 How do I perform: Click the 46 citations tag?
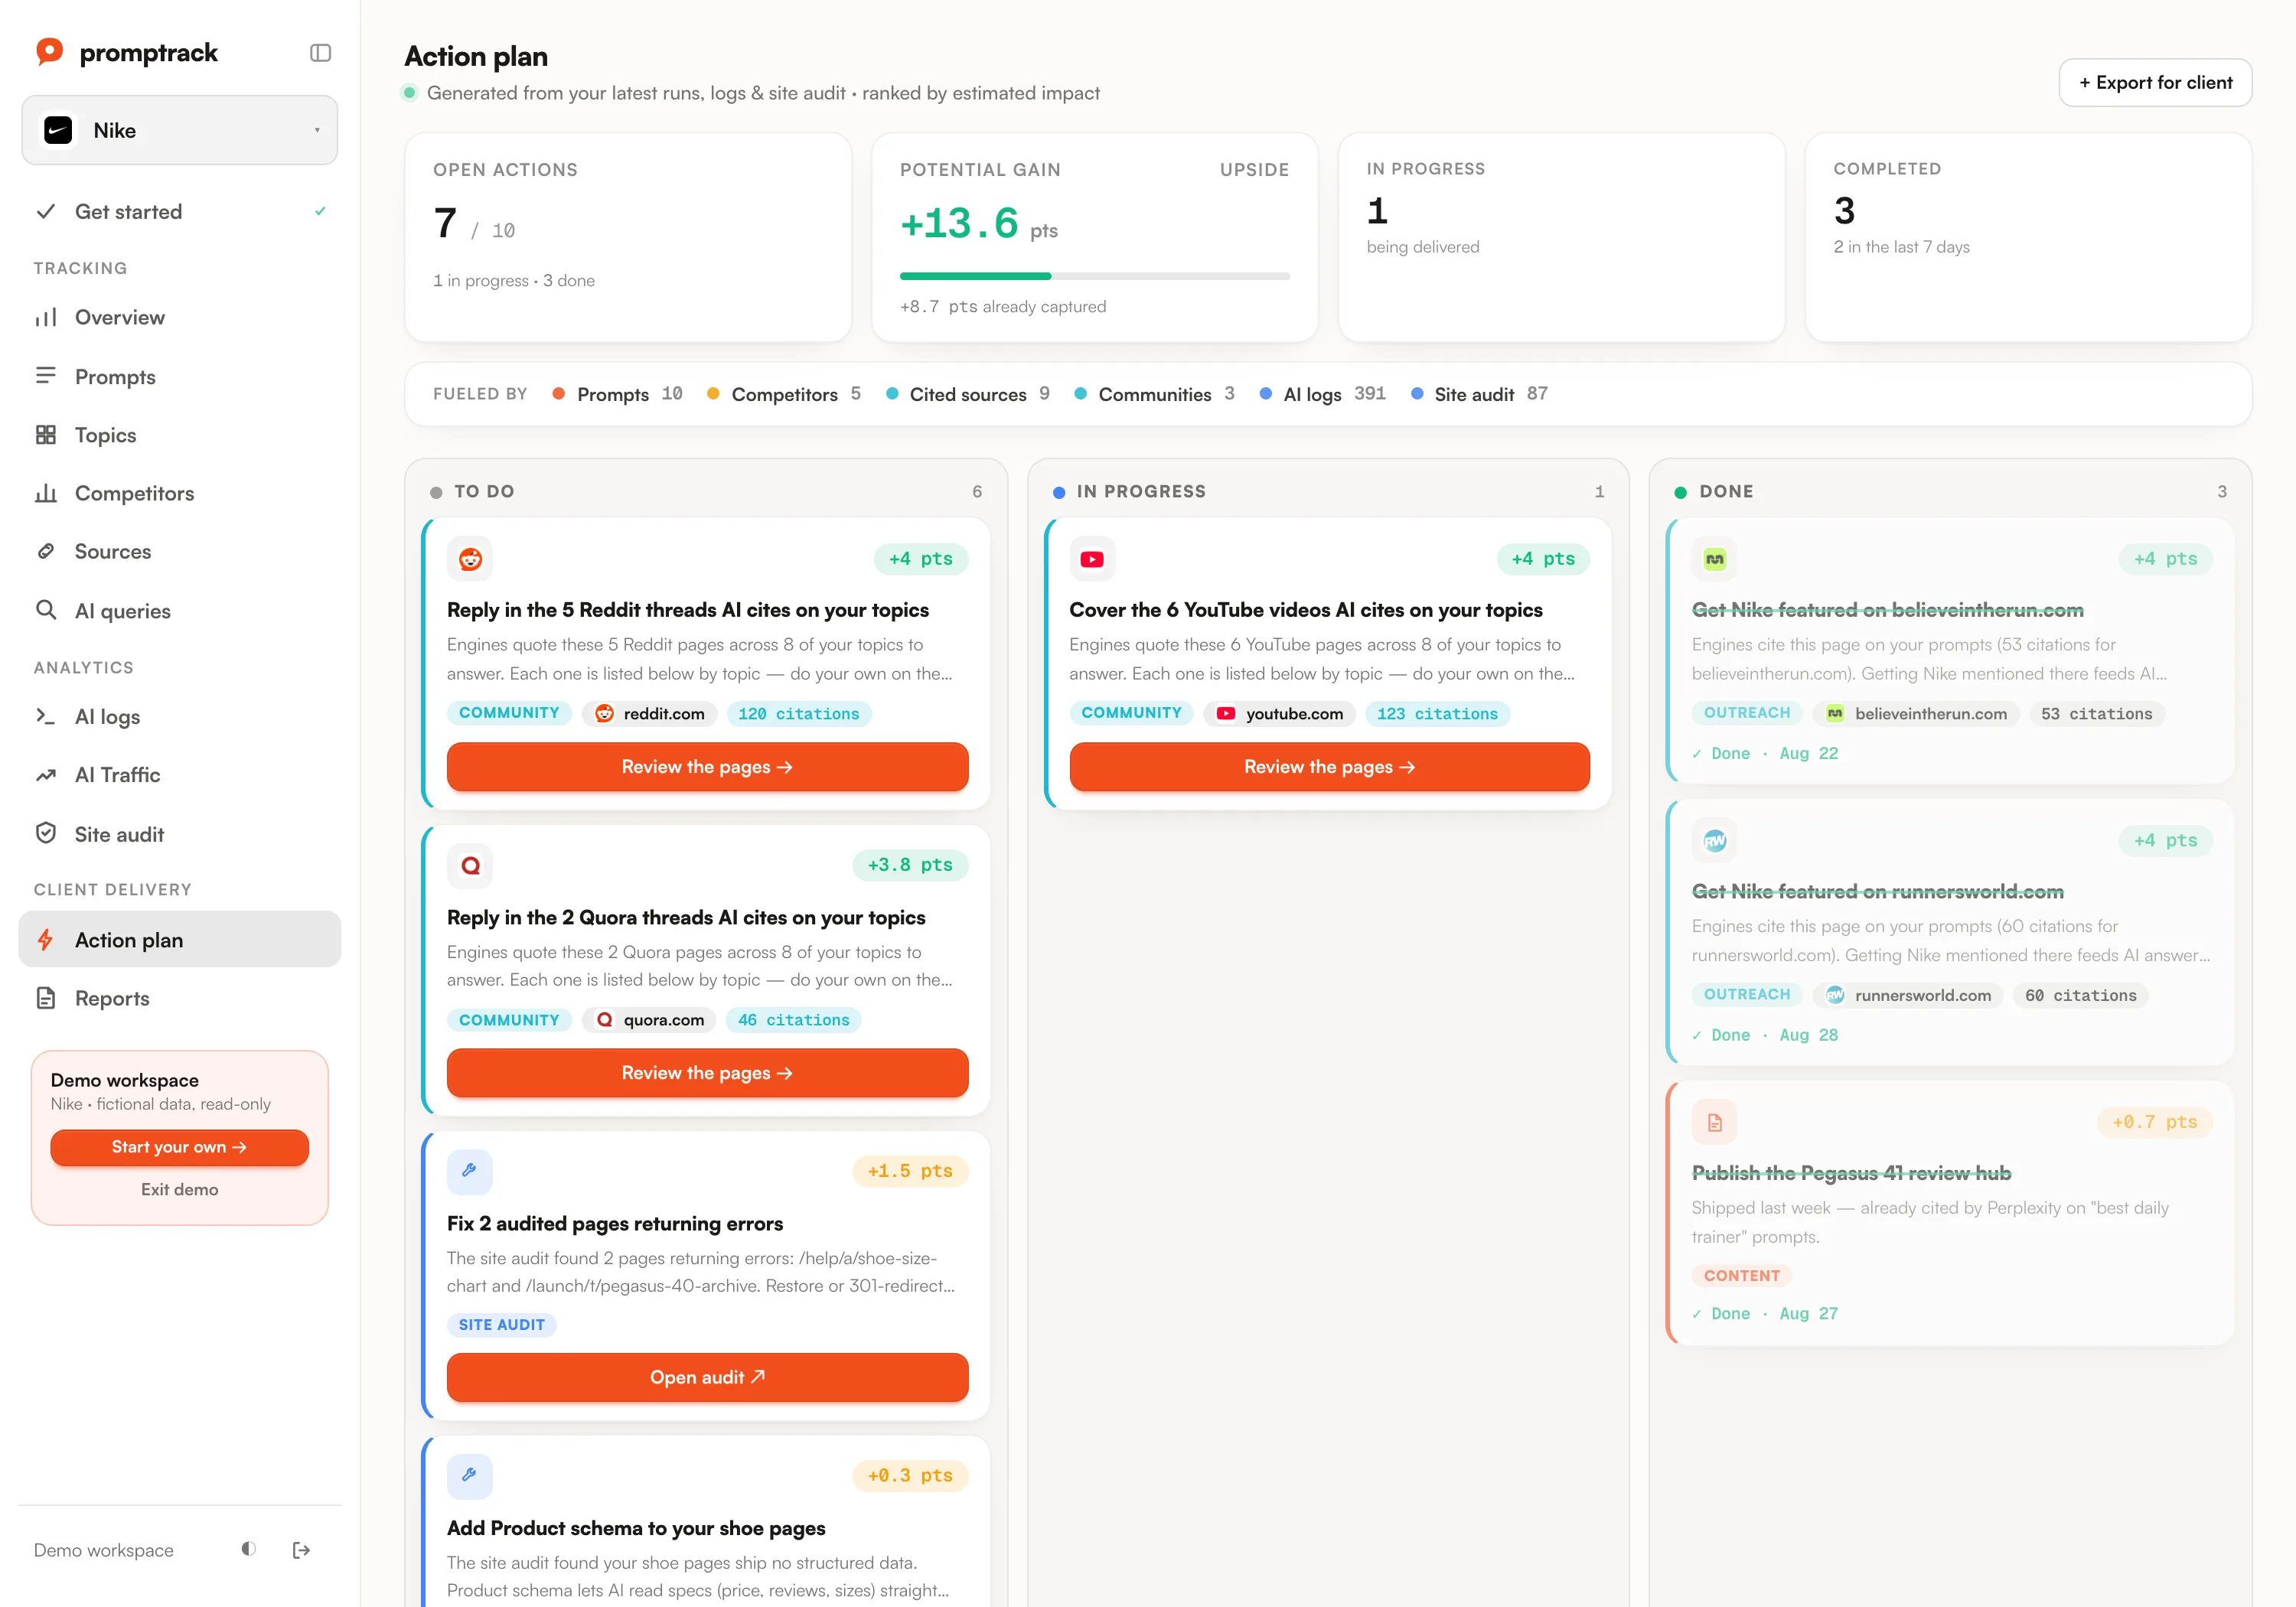click(x=794, y=1020)
